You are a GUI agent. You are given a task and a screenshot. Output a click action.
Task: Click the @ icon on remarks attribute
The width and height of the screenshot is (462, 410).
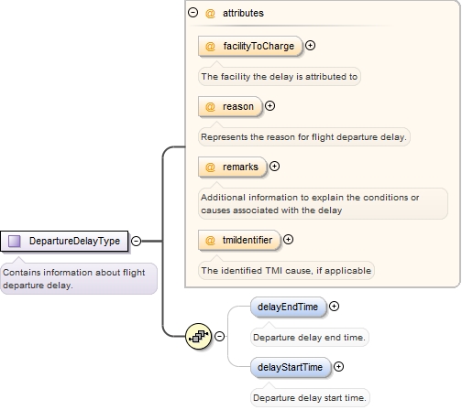(x=210, y=167)
